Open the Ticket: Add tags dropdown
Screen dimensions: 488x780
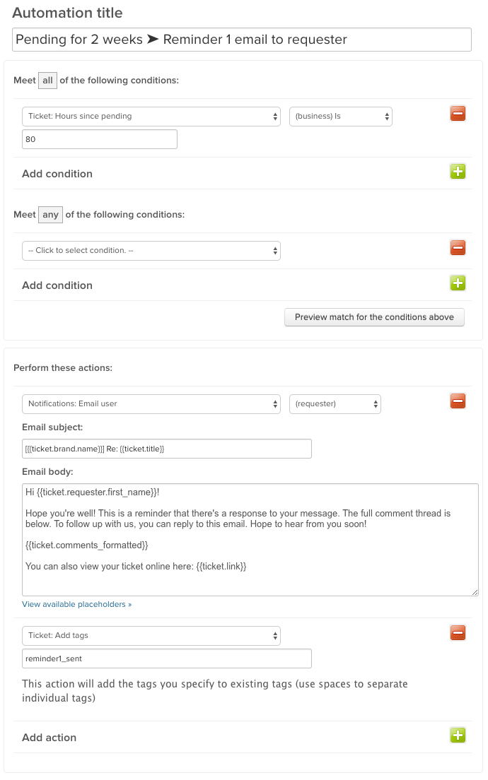[x=151, y=636]
